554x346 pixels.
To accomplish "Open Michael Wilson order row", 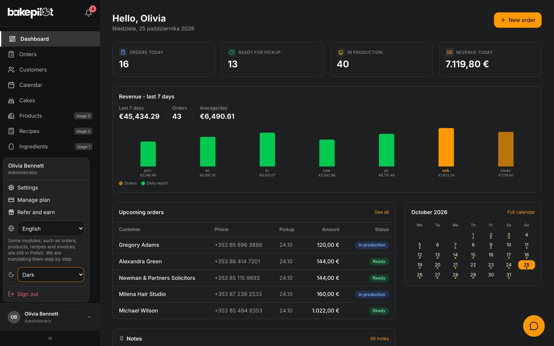I will point(254,311).
